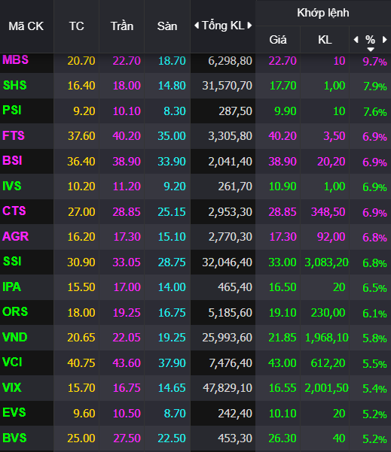Click CTS ceiling price 28.85
The image size is (391, 452).
127,212
